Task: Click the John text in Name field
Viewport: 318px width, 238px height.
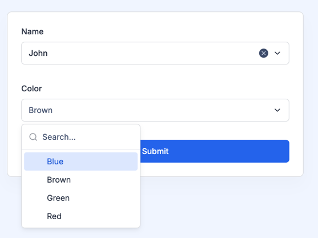Action: click(38, 53)
